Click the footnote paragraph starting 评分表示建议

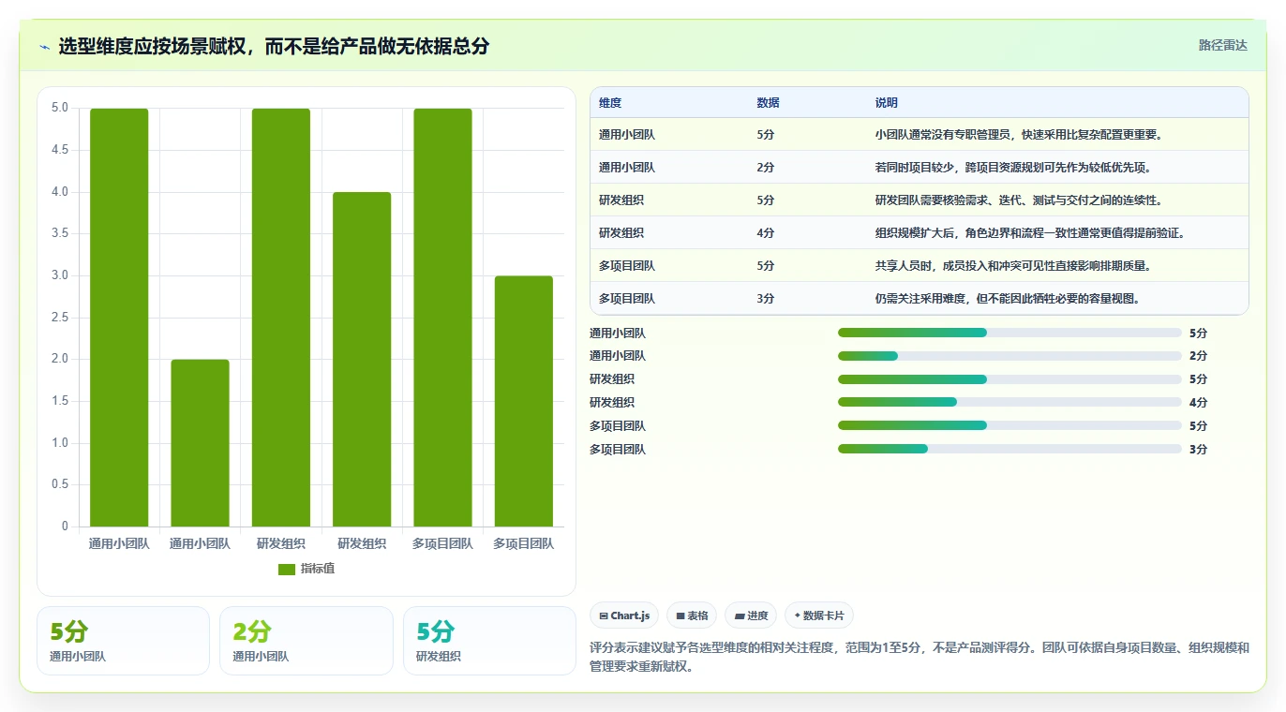click(x=920, y=658)
